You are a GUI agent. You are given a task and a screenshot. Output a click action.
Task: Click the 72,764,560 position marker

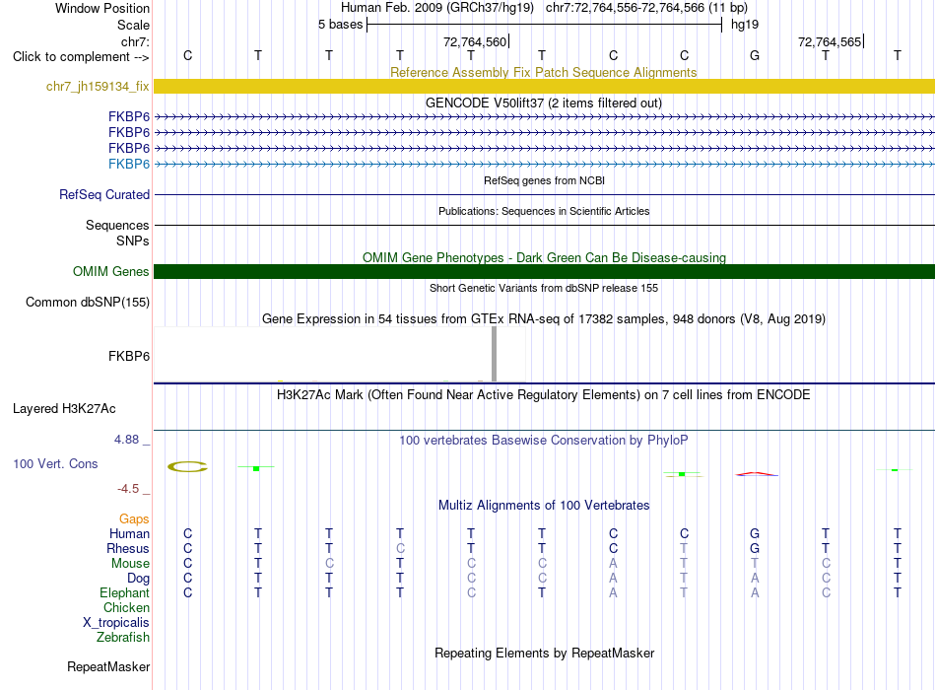point(476,41)
